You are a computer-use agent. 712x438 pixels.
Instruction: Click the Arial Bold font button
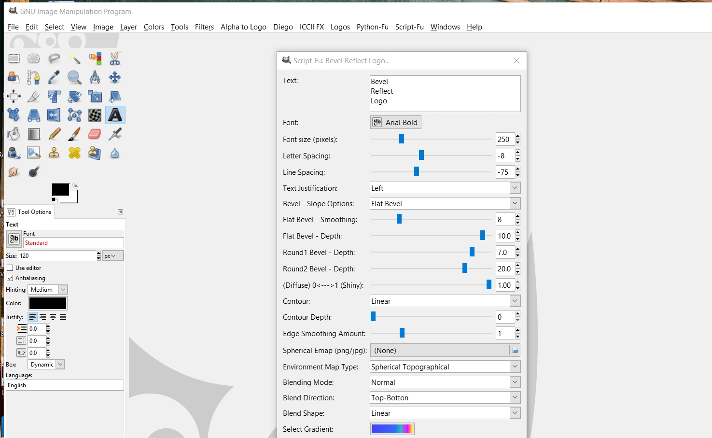tap(396, 122)
